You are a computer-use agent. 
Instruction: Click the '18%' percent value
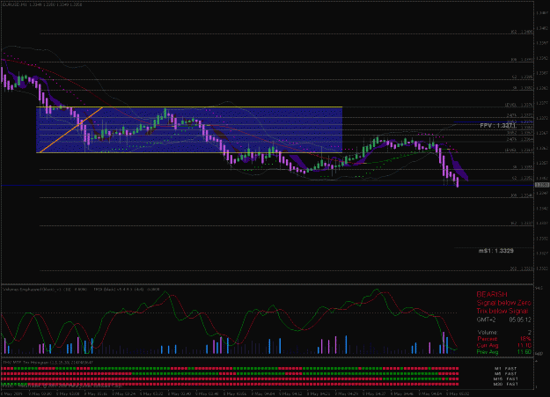point(525,339)
